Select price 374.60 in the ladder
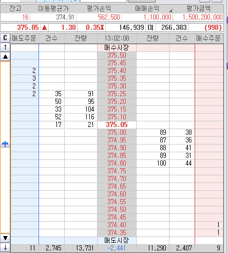Viewport: 228px width, 253px height. [x=117, y=194]
